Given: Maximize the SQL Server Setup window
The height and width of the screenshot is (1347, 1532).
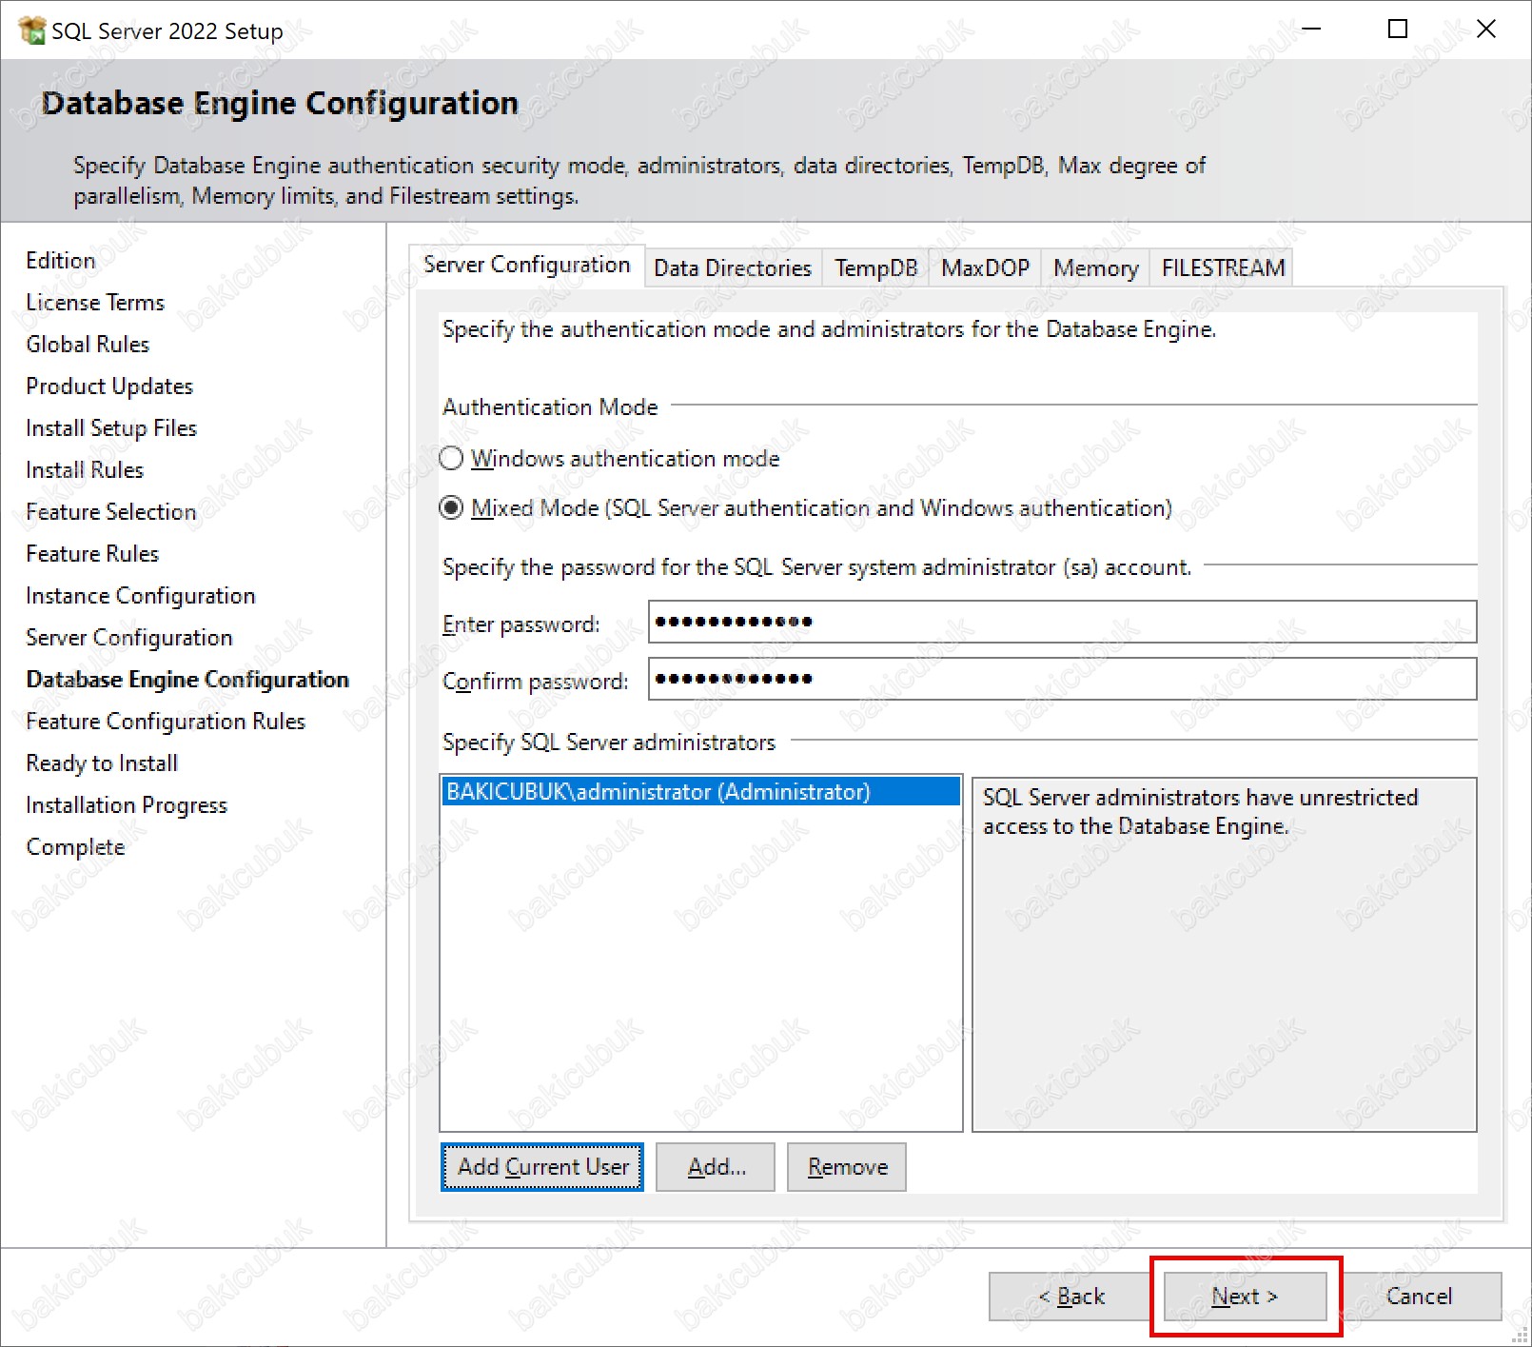Looking at the screenshot, I should (x=1398, y=30).
